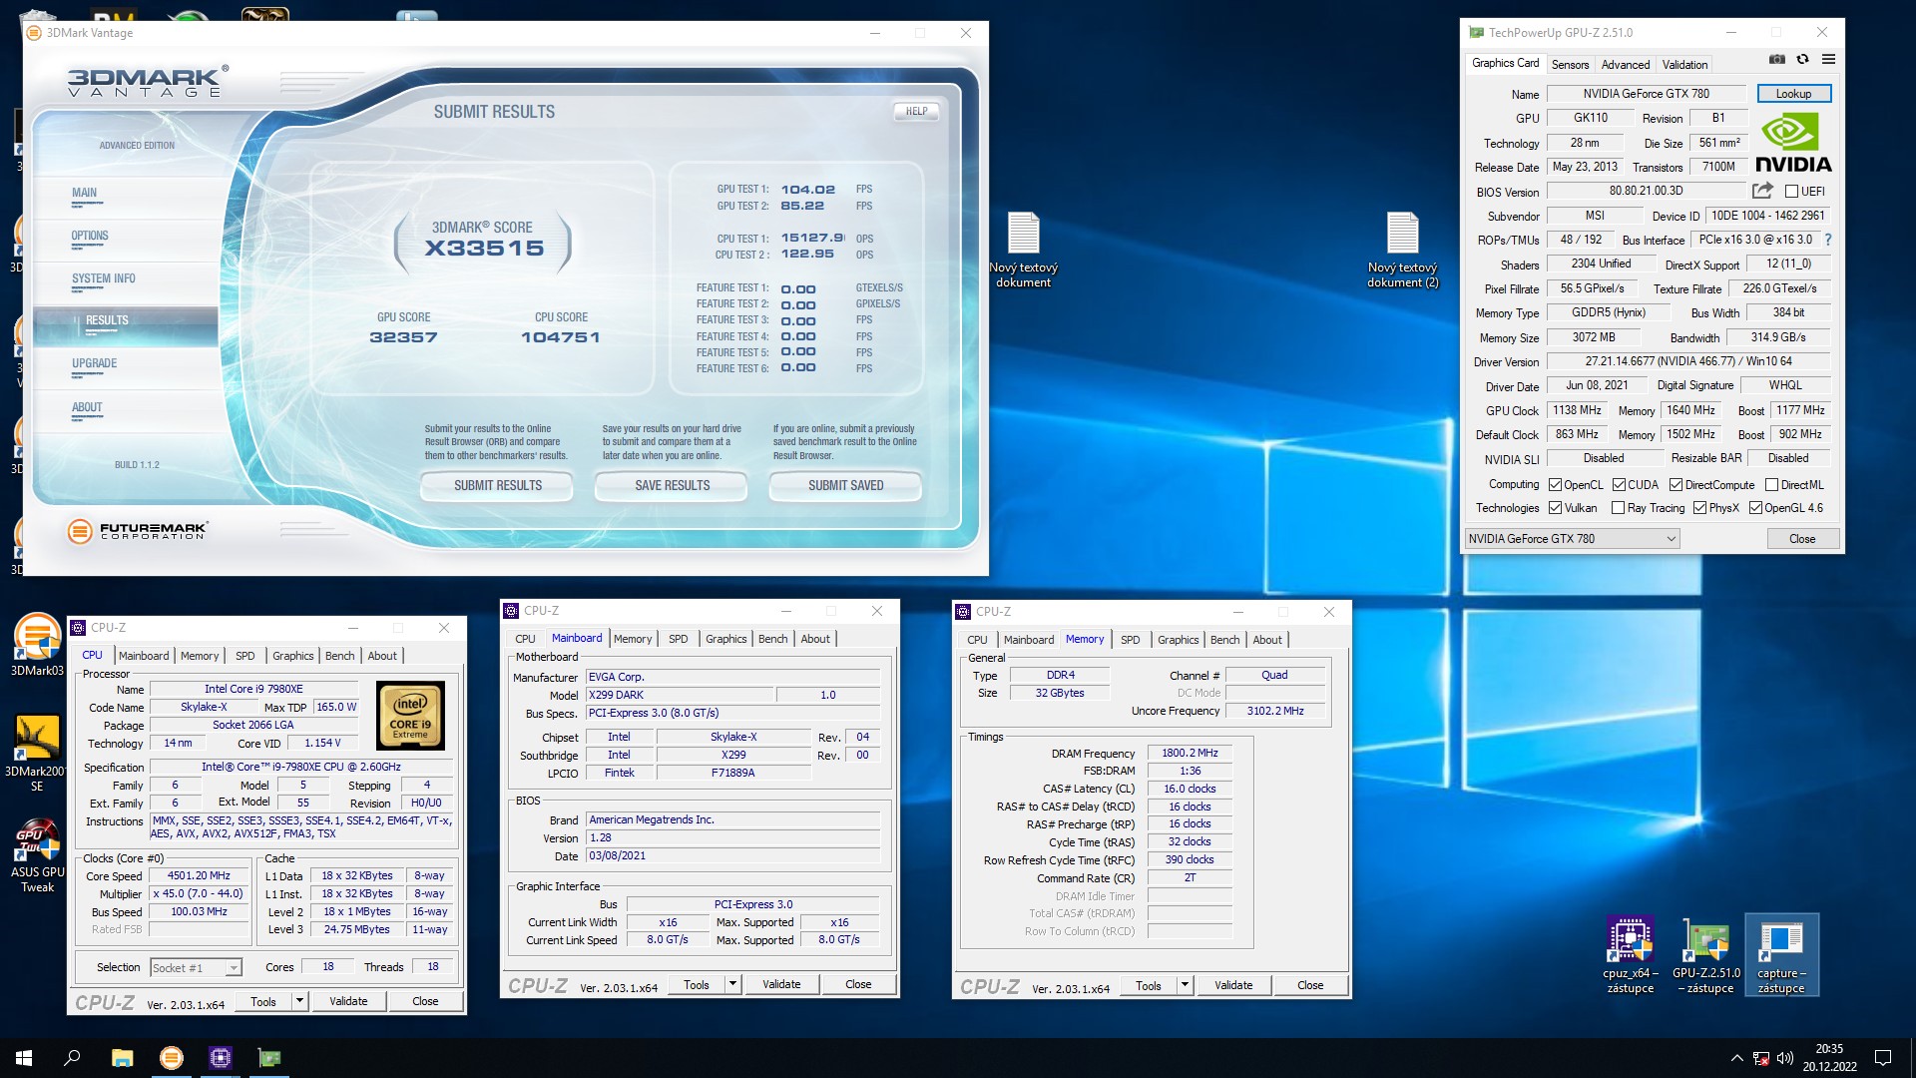Screen dimensions: 1916x1078
Task: Click the DRAM Frequency value 1800.2 MHz
Action: pos(1190,754)
